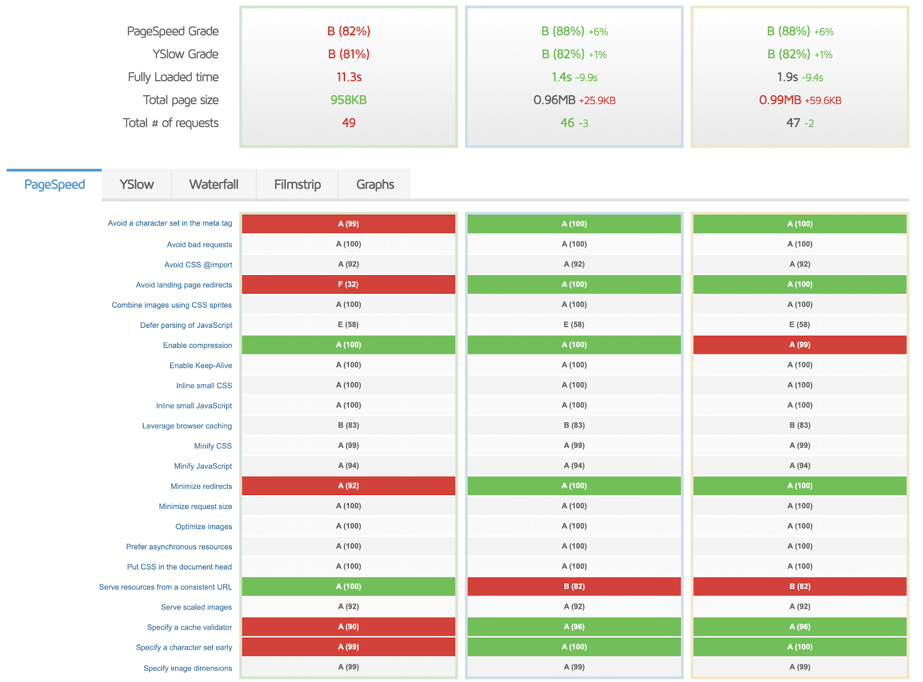Viewport: 923px width, 682px height.
Task: Switch to the YSlow tab
Action: [x=136, y=185]
